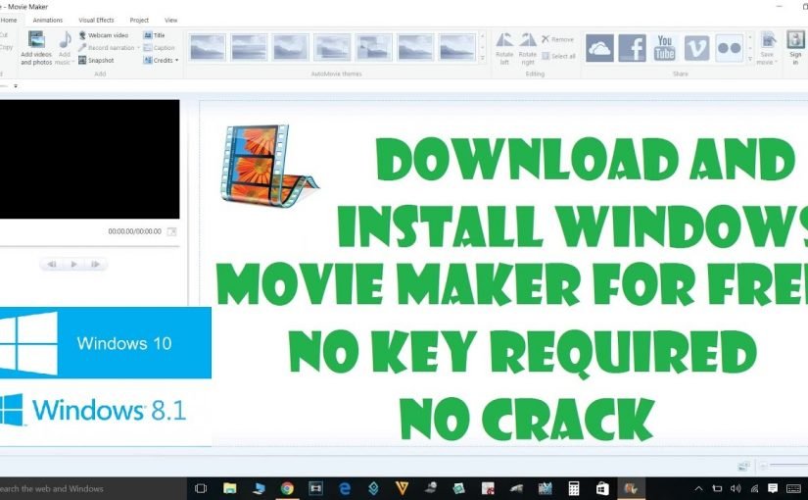
Task: Open File Explorer from the taskbar
Action: pos(230,488)
